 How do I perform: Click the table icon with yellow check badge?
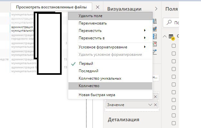pos(172,37)
